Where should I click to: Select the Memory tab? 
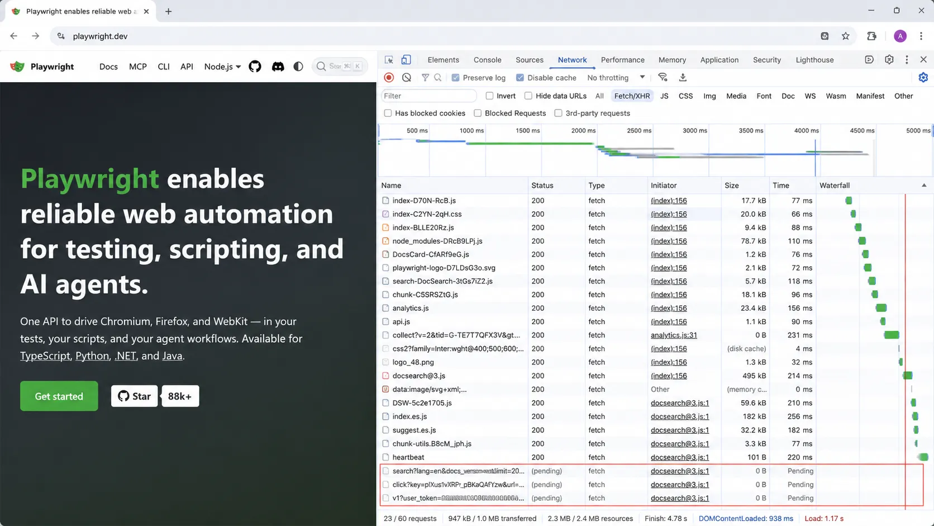tap(672, 60)
